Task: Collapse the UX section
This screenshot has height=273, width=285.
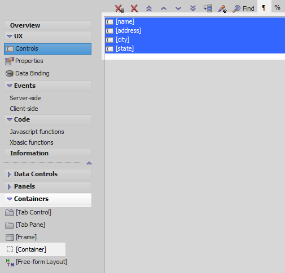Action: pos(10,36)
